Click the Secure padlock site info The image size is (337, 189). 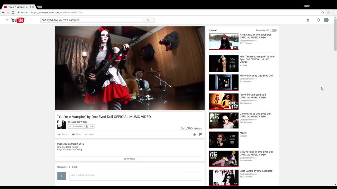click(23, 12)
